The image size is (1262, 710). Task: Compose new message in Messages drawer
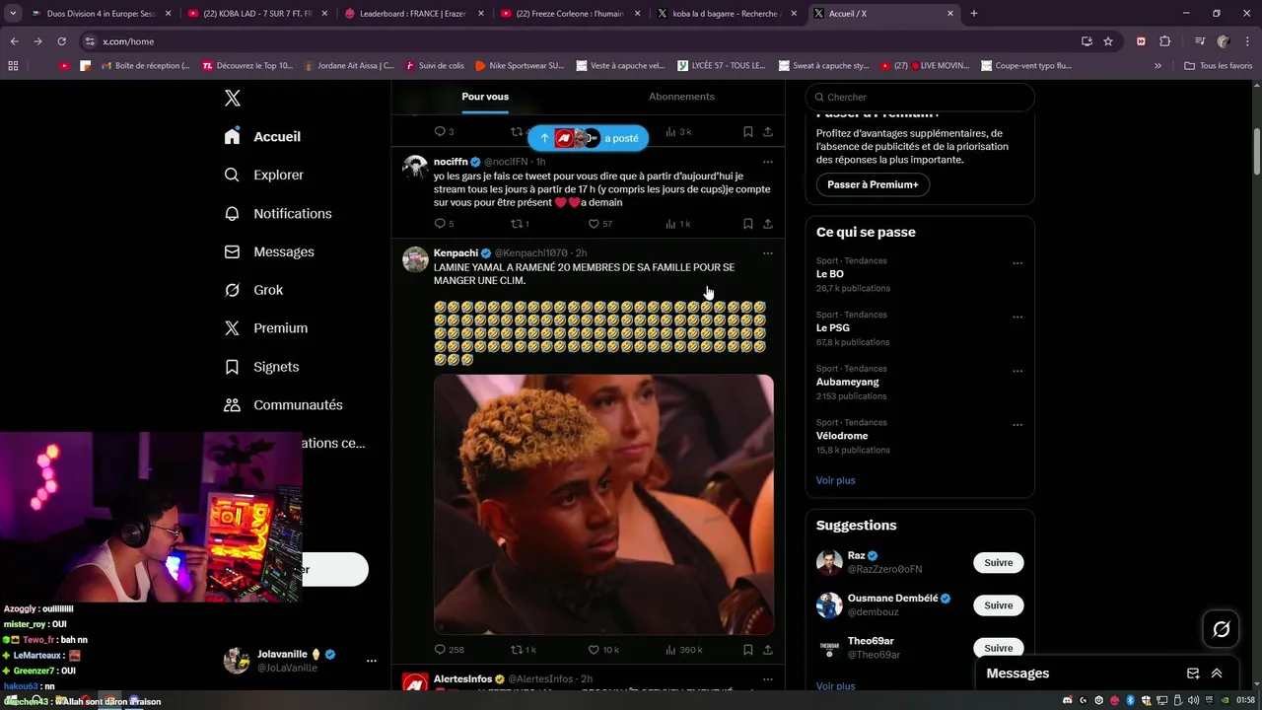(1193, 674)
